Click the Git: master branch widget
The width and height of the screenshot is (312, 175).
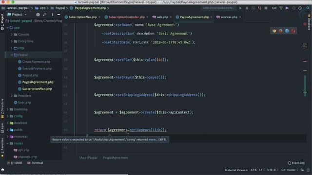290,170
